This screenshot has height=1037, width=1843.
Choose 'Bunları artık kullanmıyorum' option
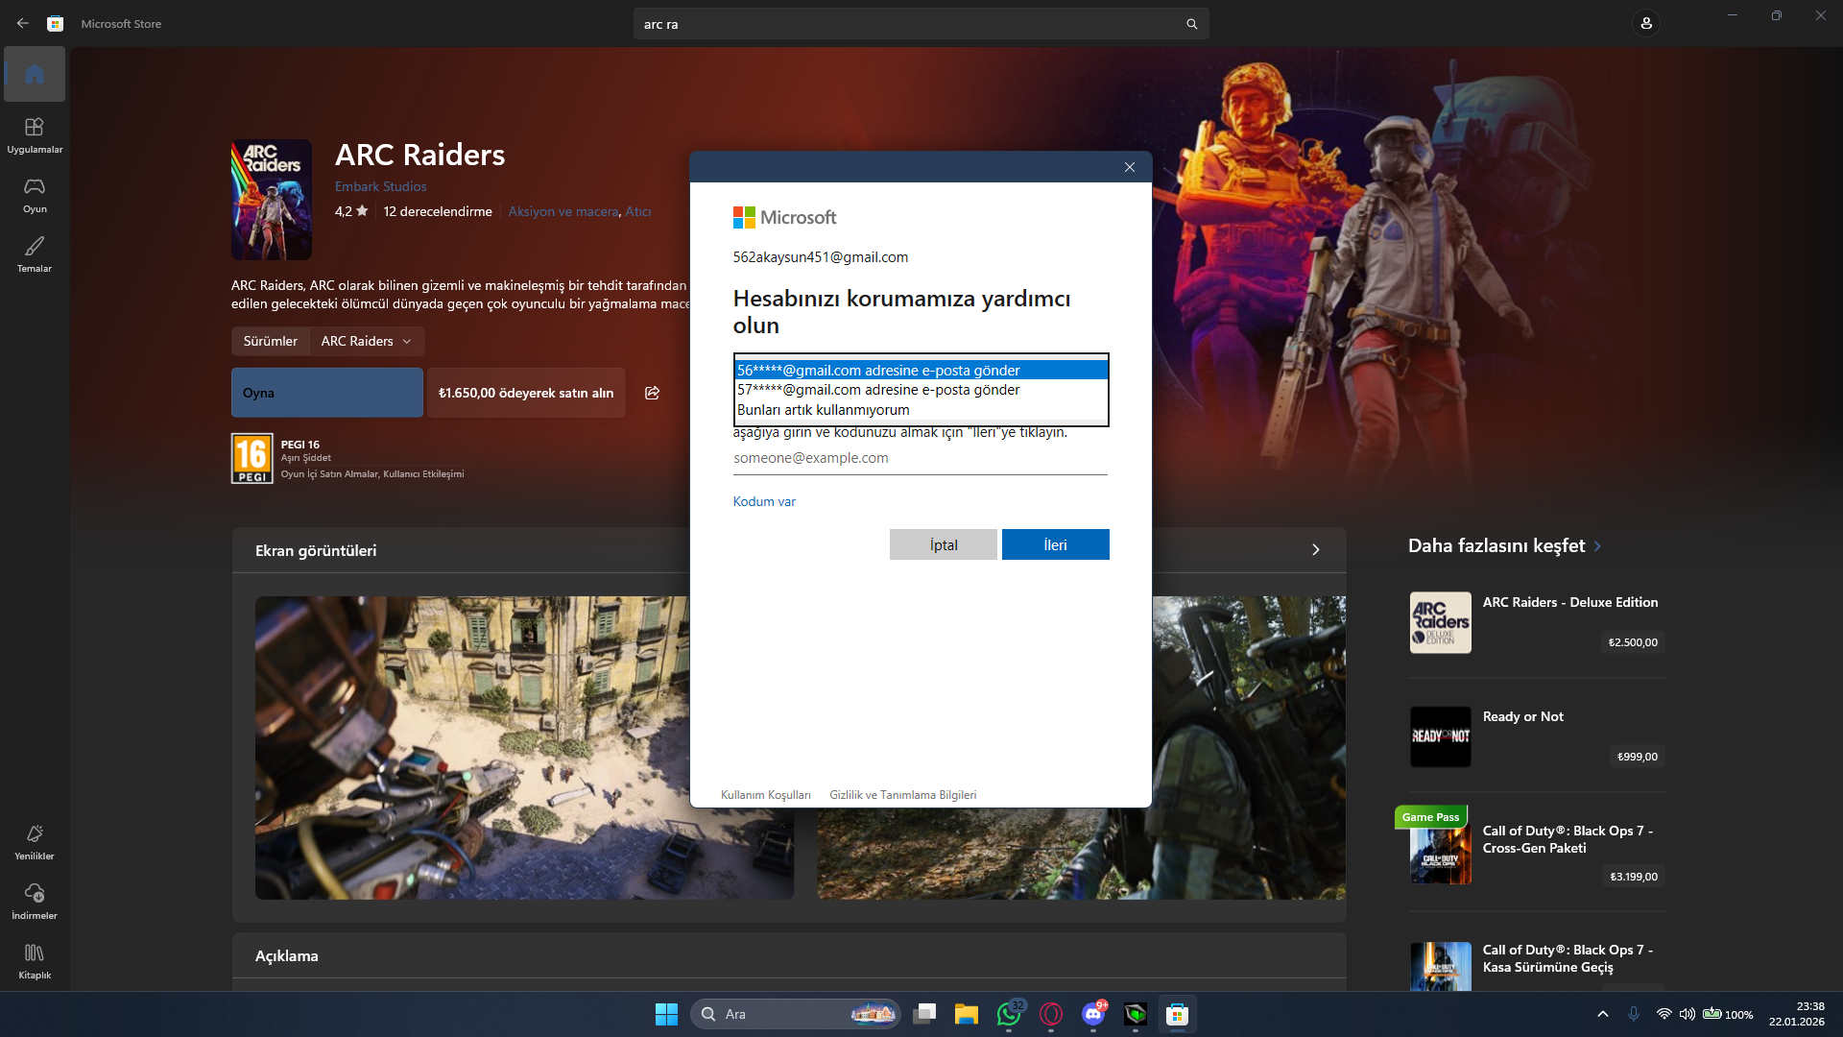click(x=921, y=410)
